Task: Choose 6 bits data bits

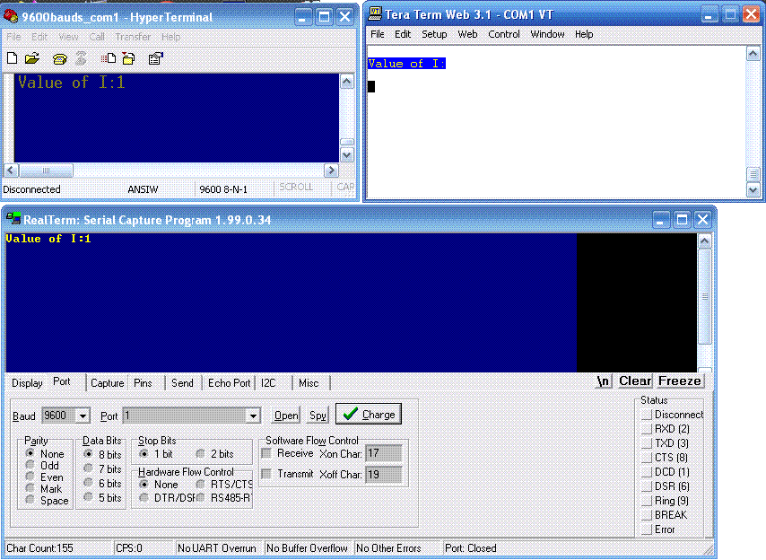Action: point(88,483)
